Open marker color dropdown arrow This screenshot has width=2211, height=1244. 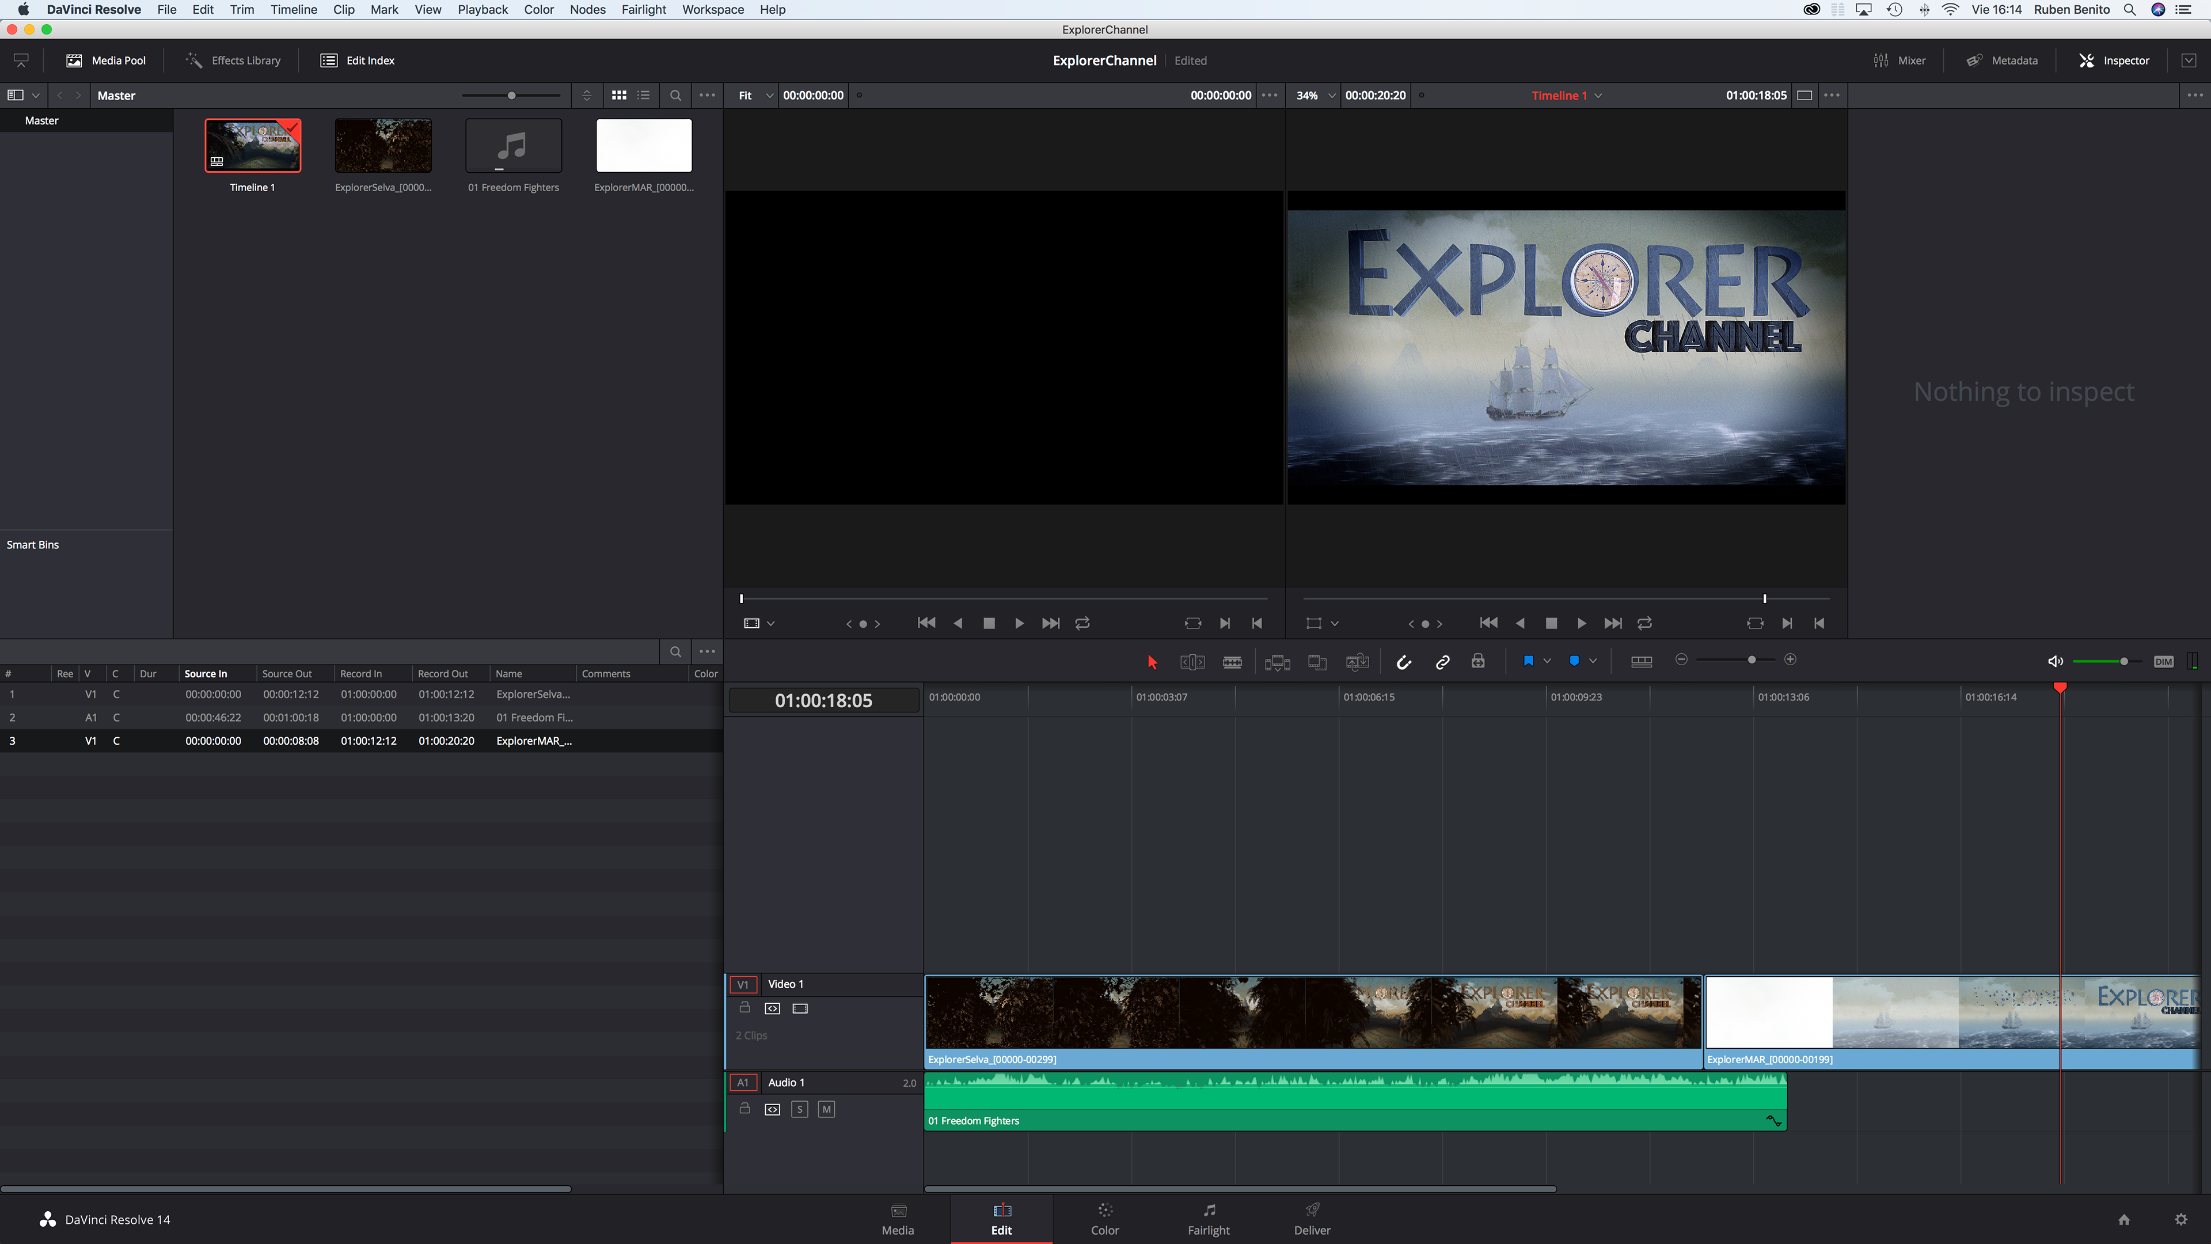tap(1593, 660)
